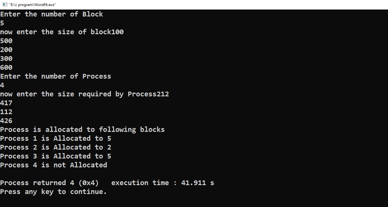Click 'now enter the size of block100' line
Viewport: 388px width, 207px height.
(62, 32)
